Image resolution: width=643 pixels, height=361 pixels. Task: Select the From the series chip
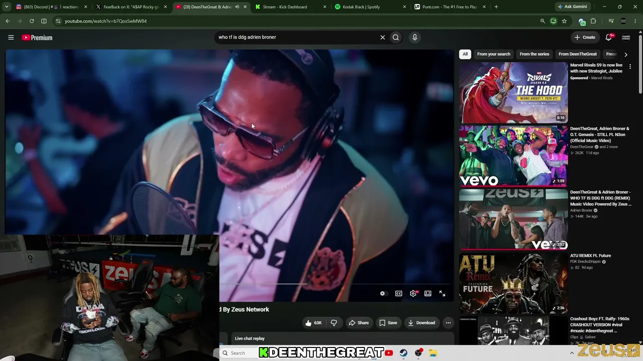tap(534, 54)
